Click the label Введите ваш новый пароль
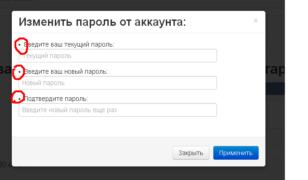 (x=66, y=71)
